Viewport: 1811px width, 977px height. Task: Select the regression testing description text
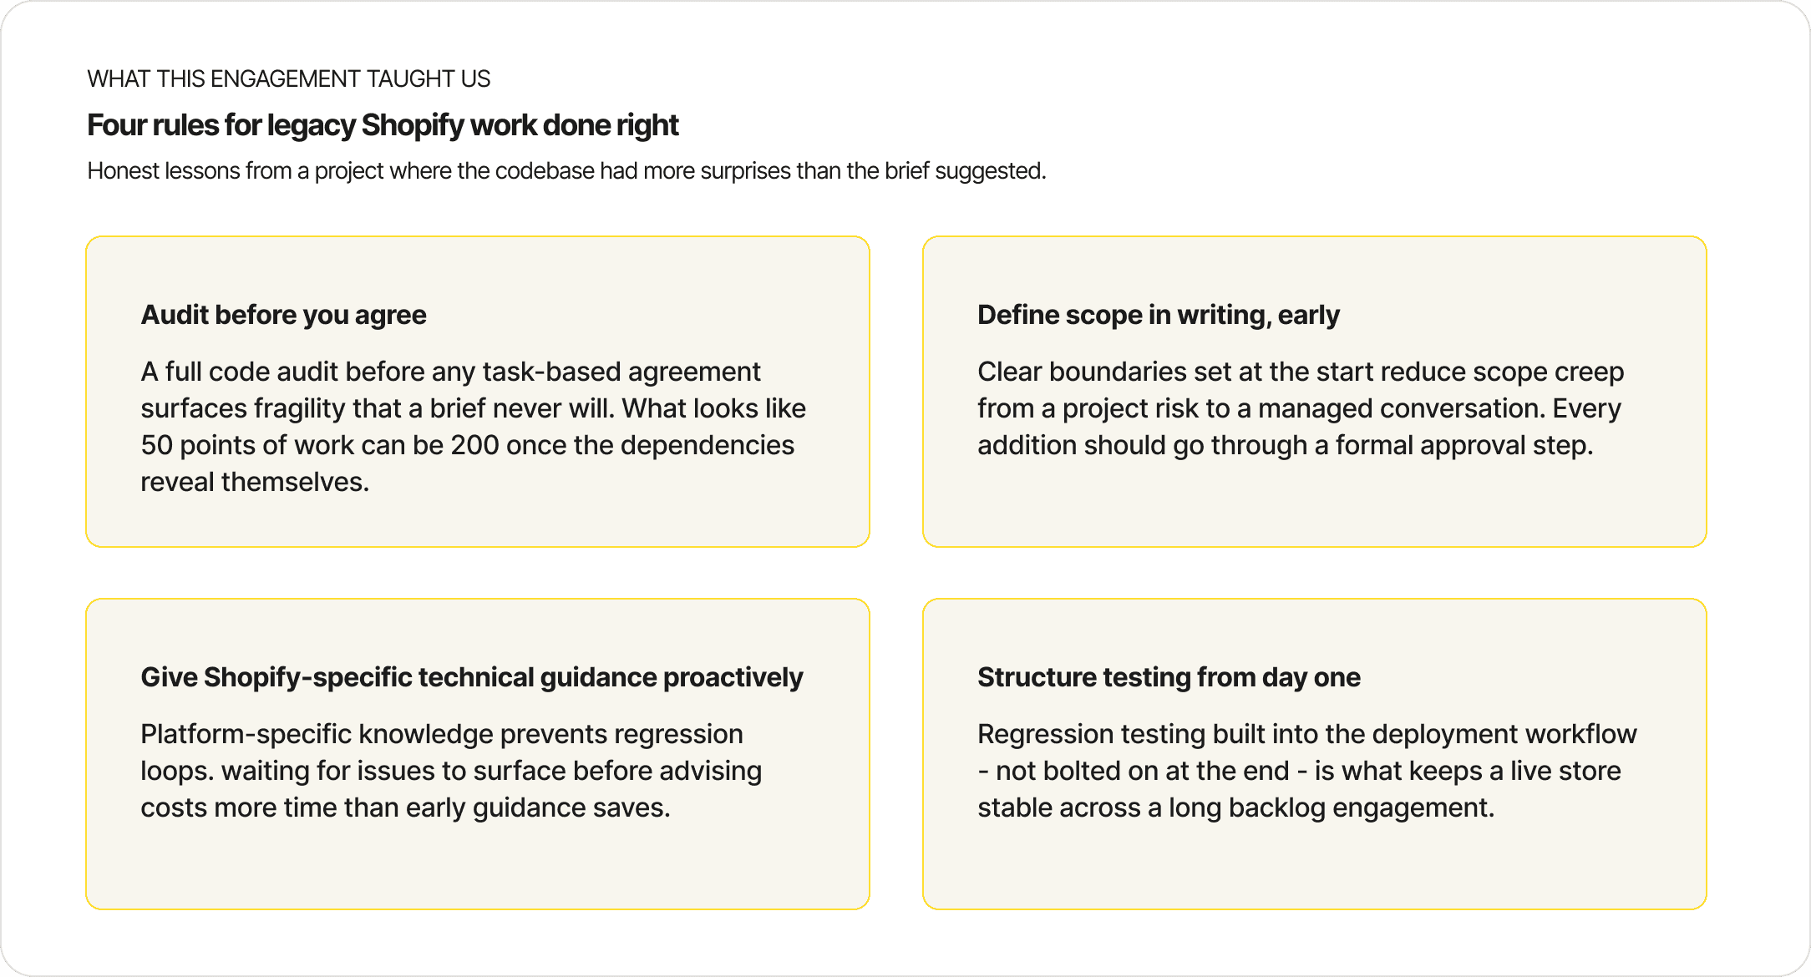point(1307,771)
